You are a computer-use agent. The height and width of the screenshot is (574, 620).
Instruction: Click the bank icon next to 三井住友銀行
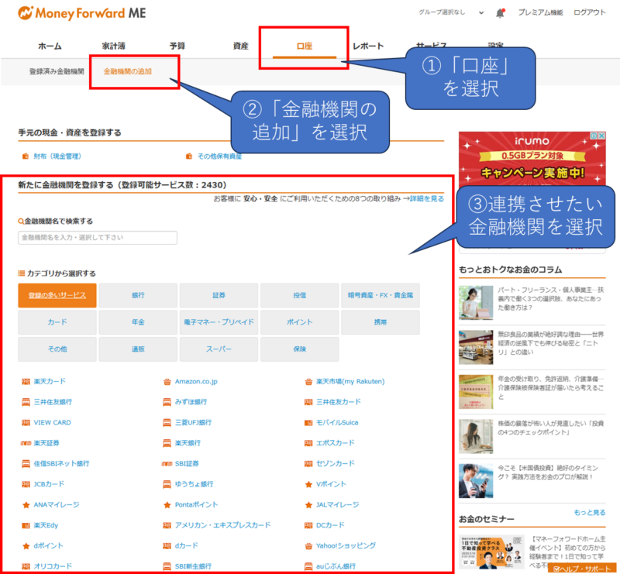pyautogui.click(x=26, y=402)
